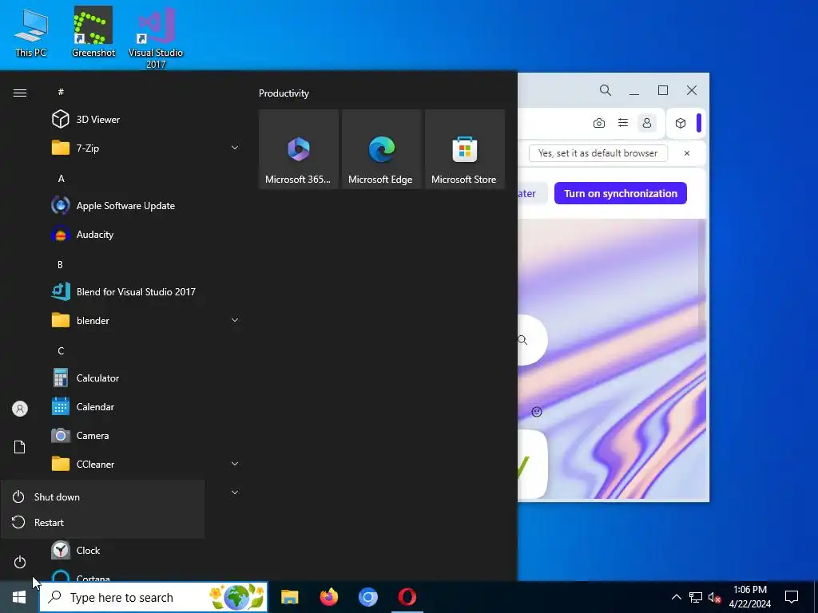Expand the blender folder chevron

pyautogui.click(x=235, y=320)
